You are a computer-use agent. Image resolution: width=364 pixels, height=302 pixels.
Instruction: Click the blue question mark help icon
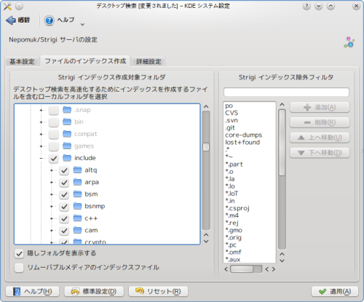pos(49,20)
